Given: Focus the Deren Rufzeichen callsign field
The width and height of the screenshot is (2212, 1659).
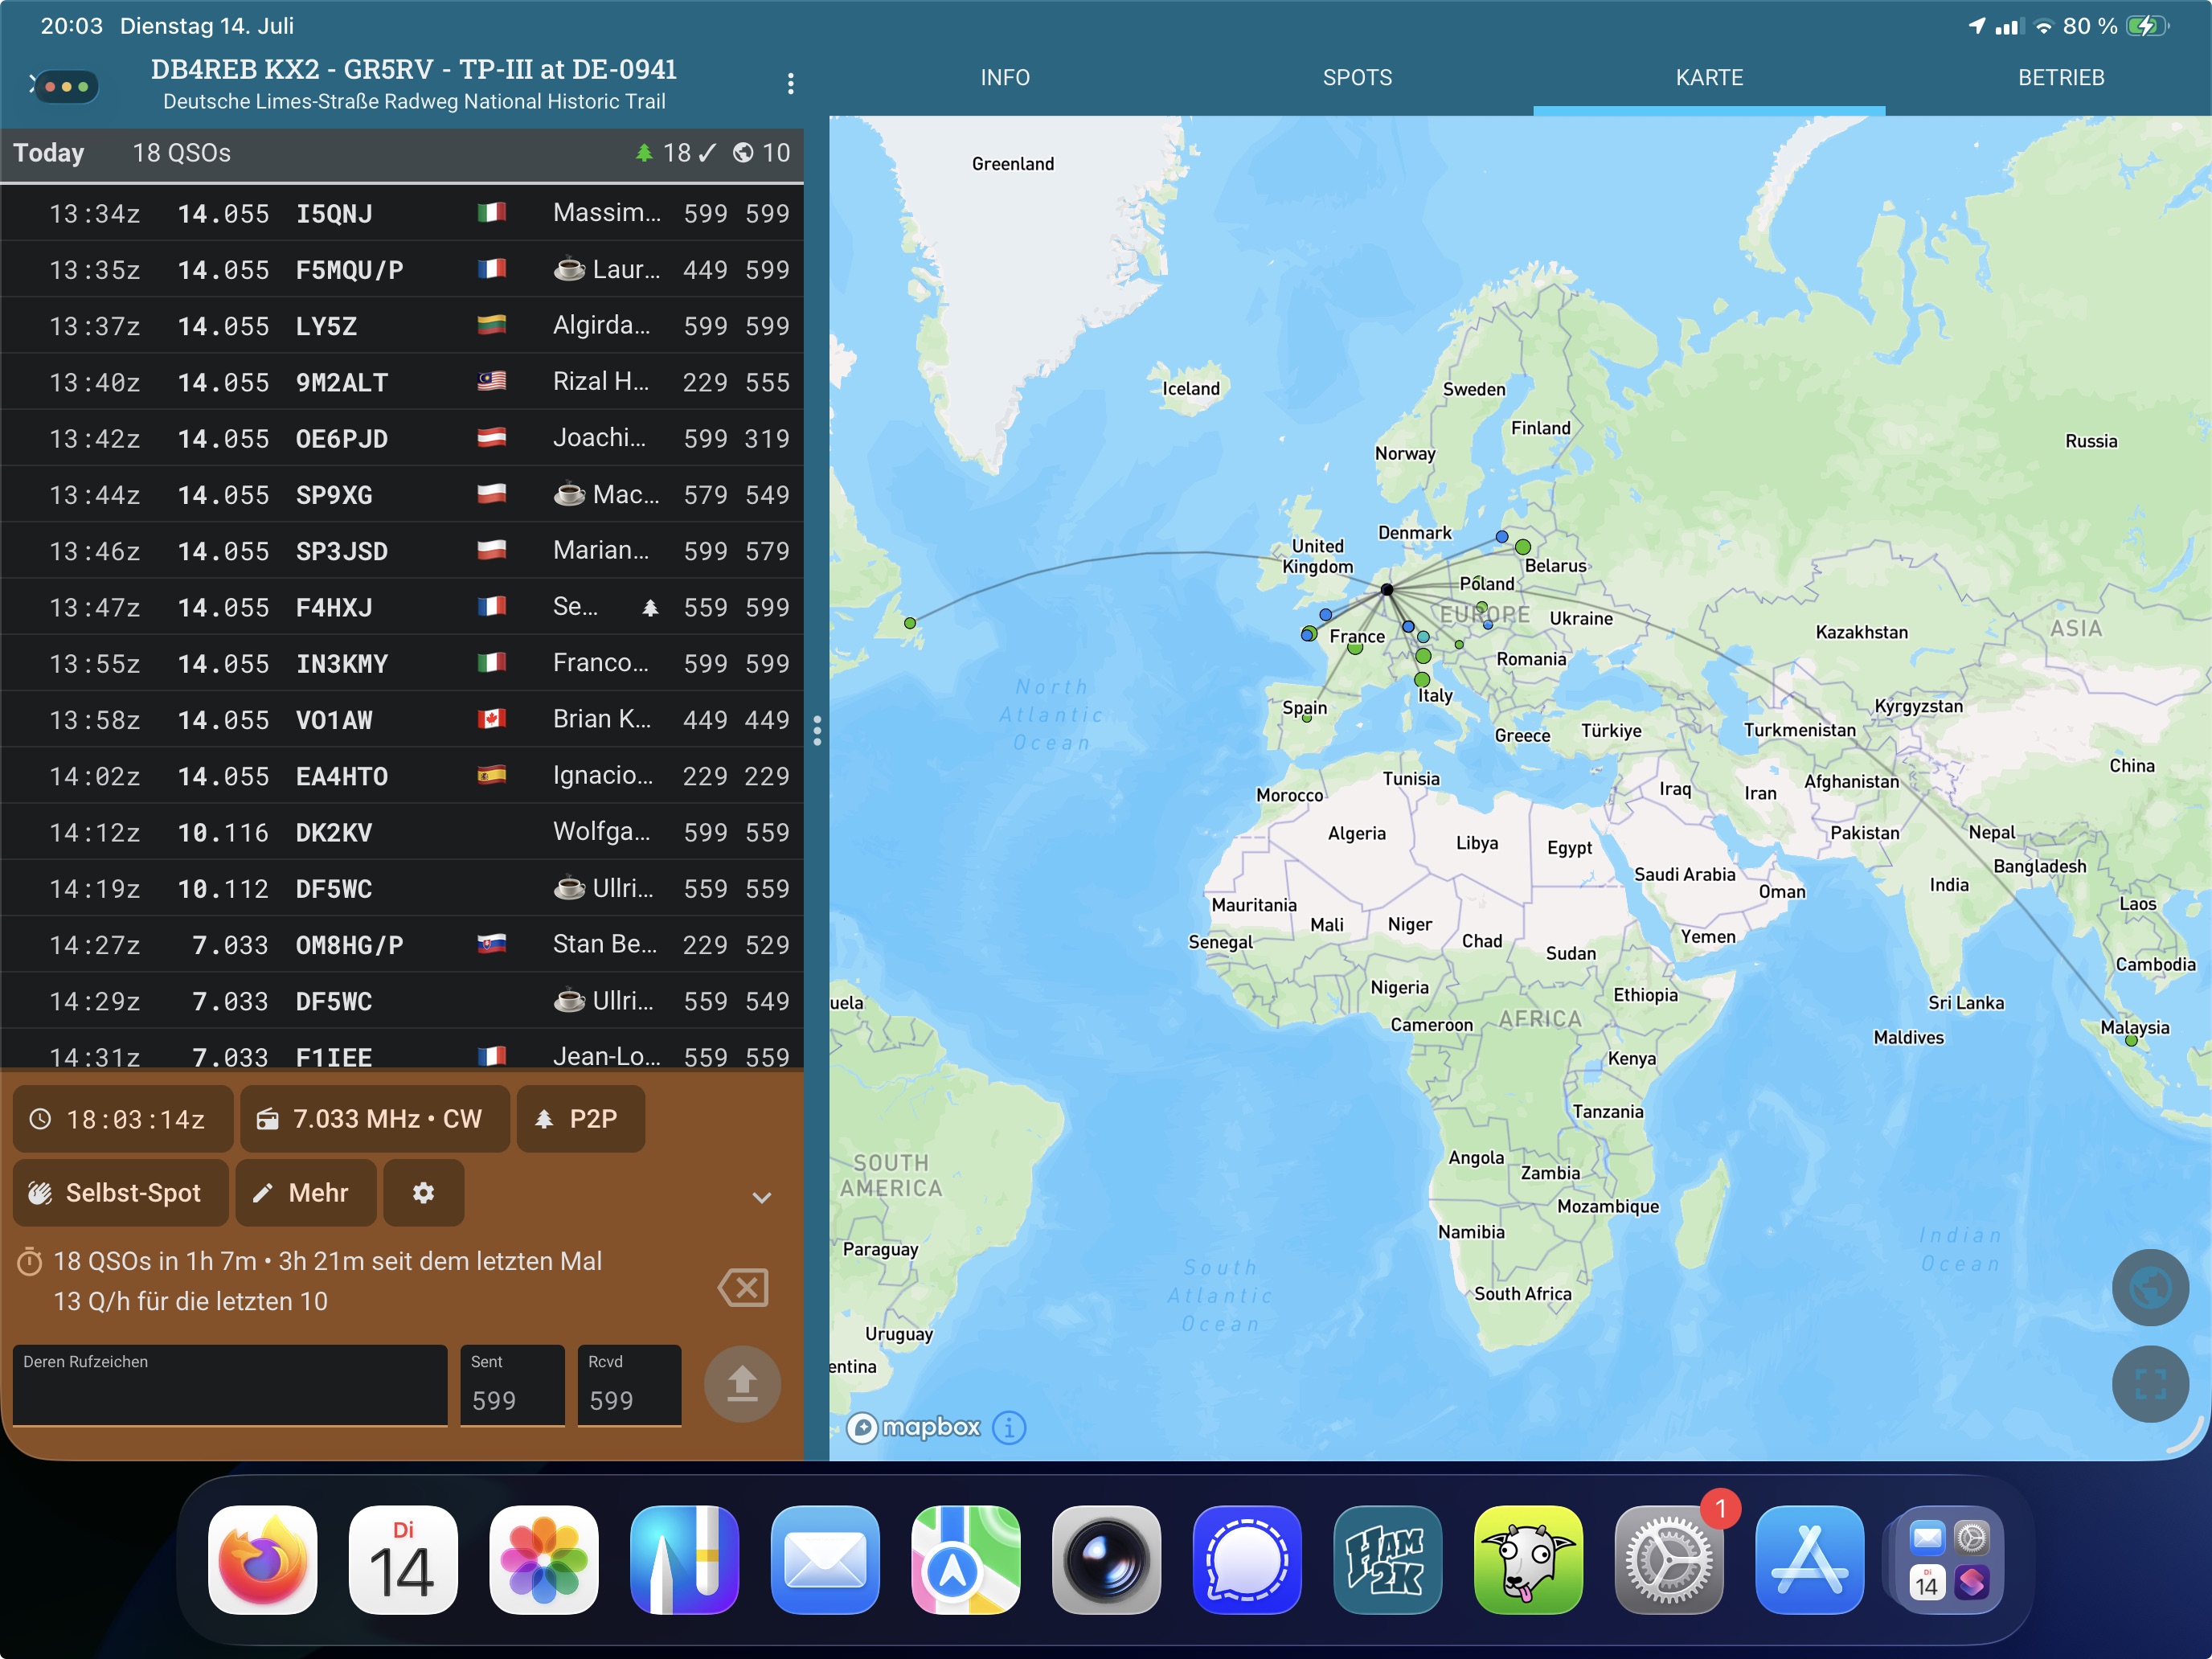Looking at the screenshot, I should 230,1385.
